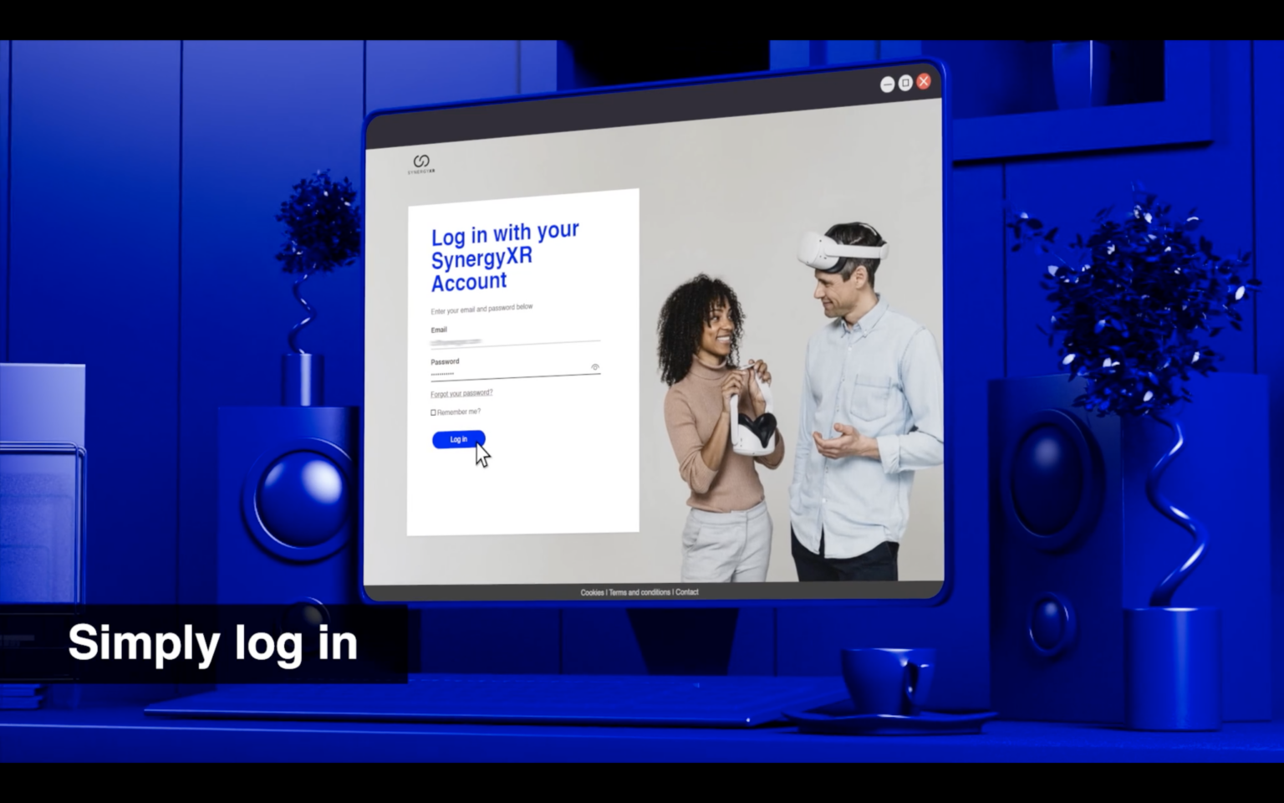Click the woman holding the VR headset

719,418
